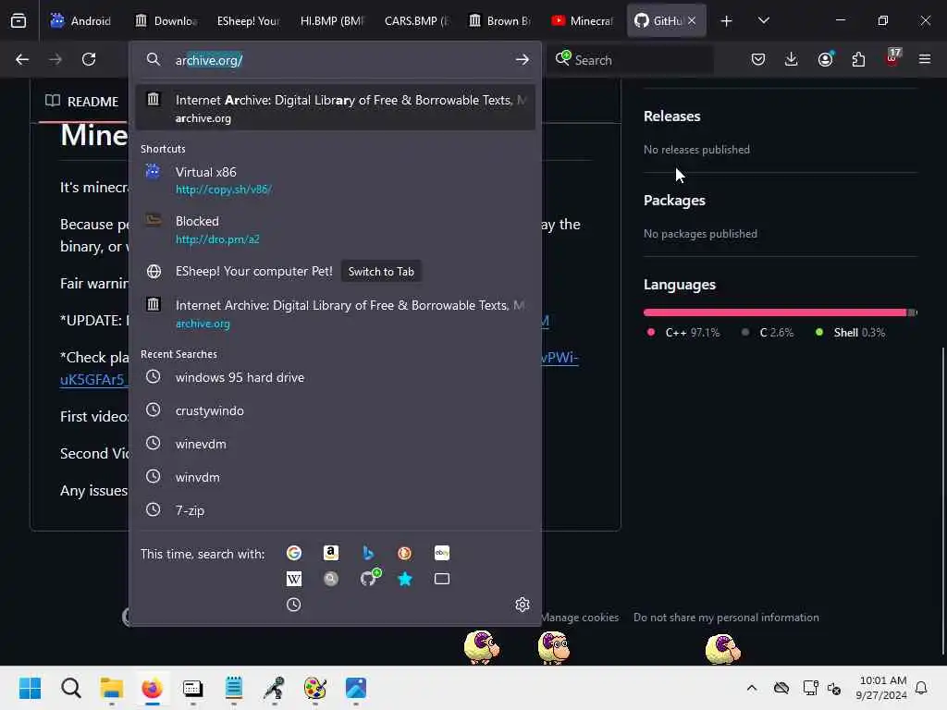Screen dimensions: 947x710
Task: Open a new tab
Action: (727, 21)
